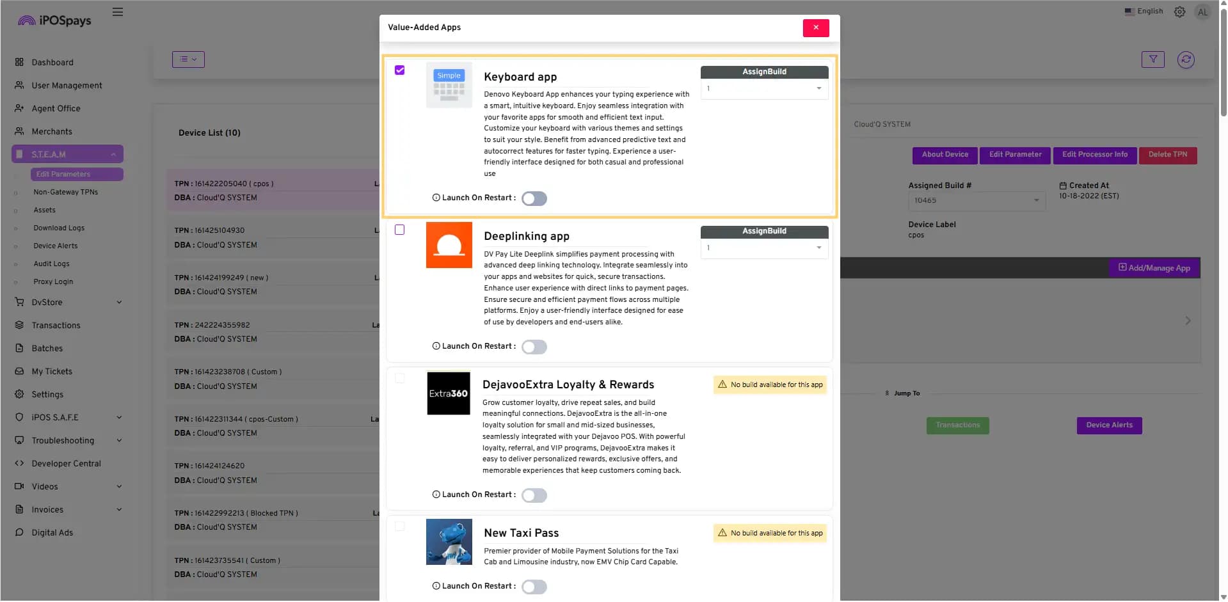
Task: Open Audit Logs menu item
Action: 51,264
